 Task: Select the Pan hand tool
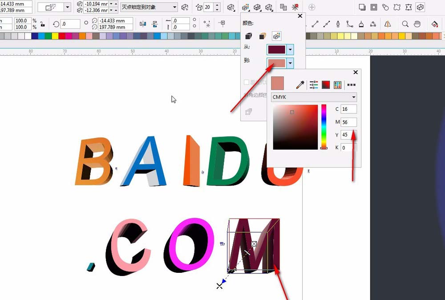(x=417, y=24)
